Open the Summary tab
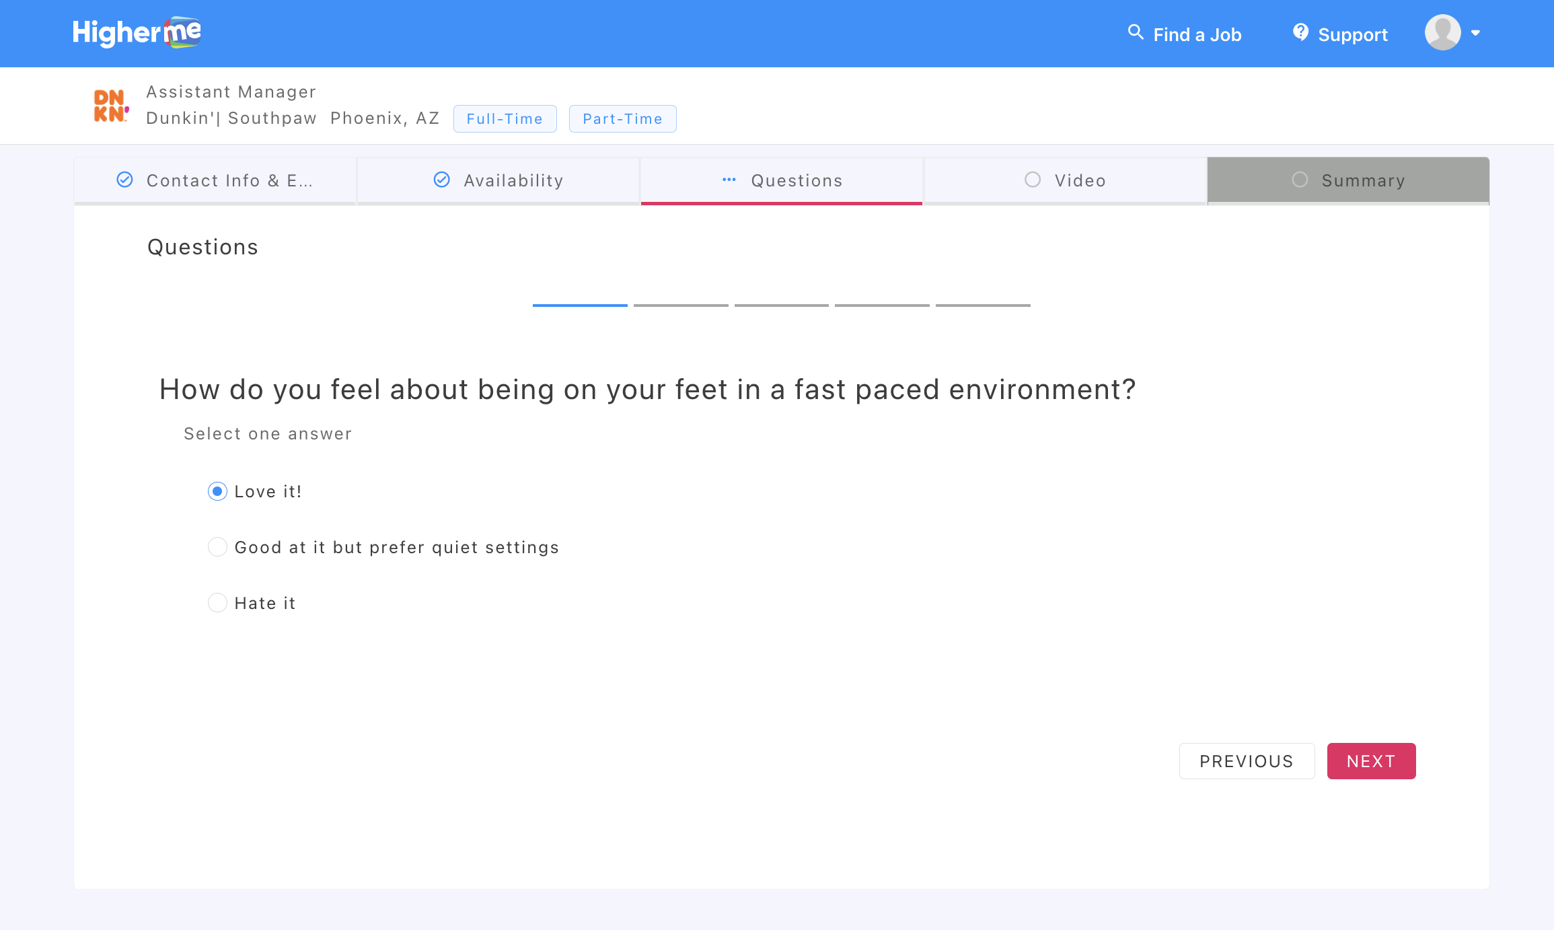1554x930 pixels. pyautogui.click(x=1348, y=180)
